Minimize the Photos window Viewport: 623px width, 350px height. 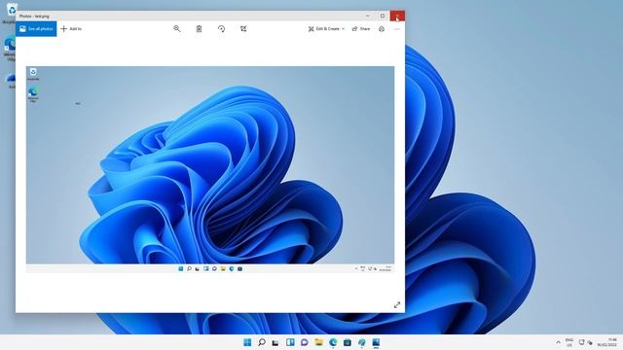(x=368, y=16)
